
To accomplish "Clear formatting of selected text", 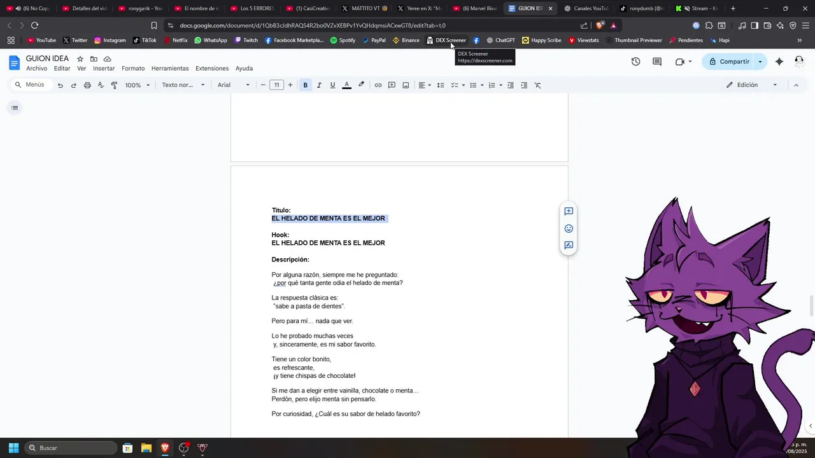I will coord(537,85).
